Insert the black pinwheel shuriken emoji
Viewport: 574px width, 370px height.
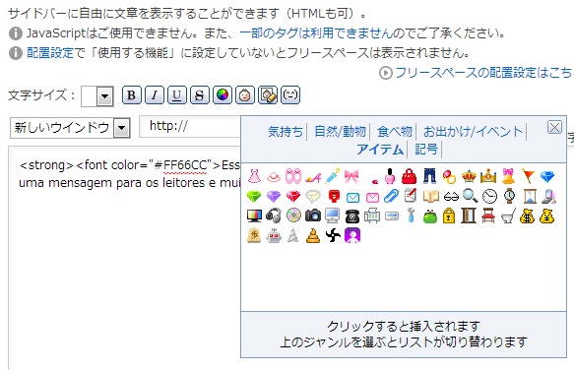[333, 236]
